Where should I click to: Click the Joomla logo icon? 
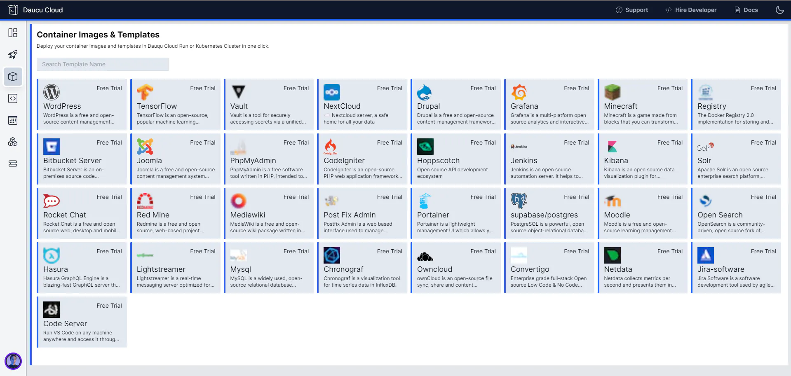coord(145,147)
